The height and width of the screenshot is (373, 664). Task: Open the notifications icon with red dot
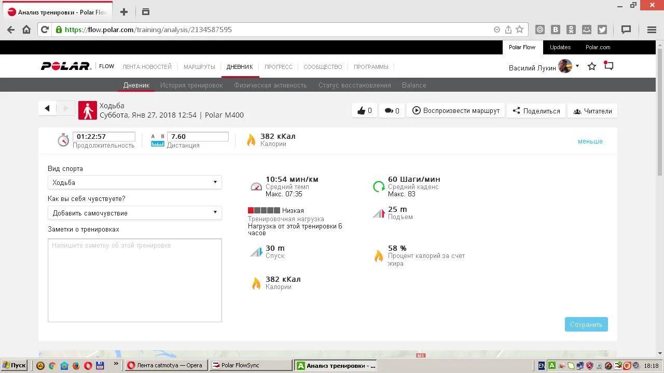pos(609,66)
